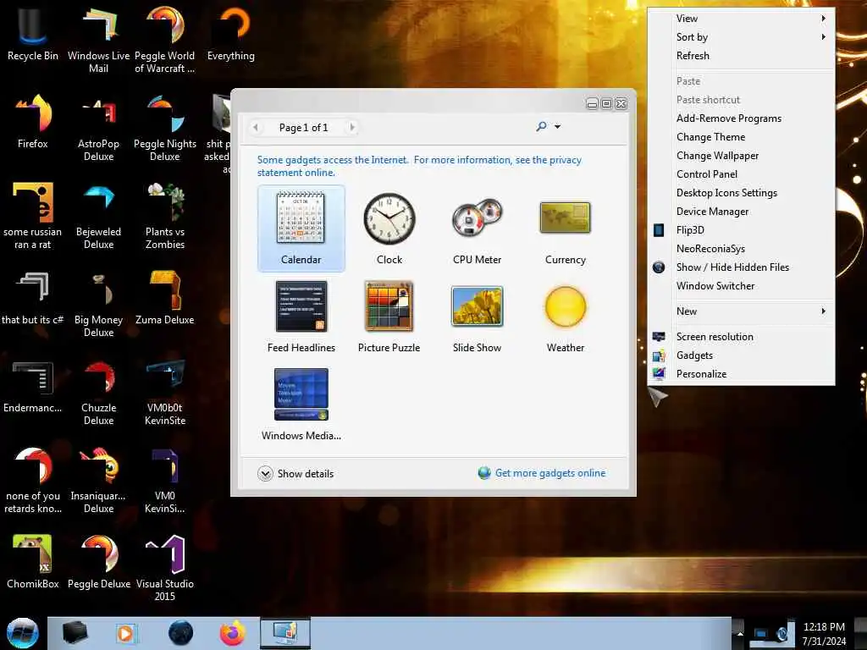This screenshot has width=867, height=650.
Task: Expand Show details in gadget window
Action: point(295,474)
